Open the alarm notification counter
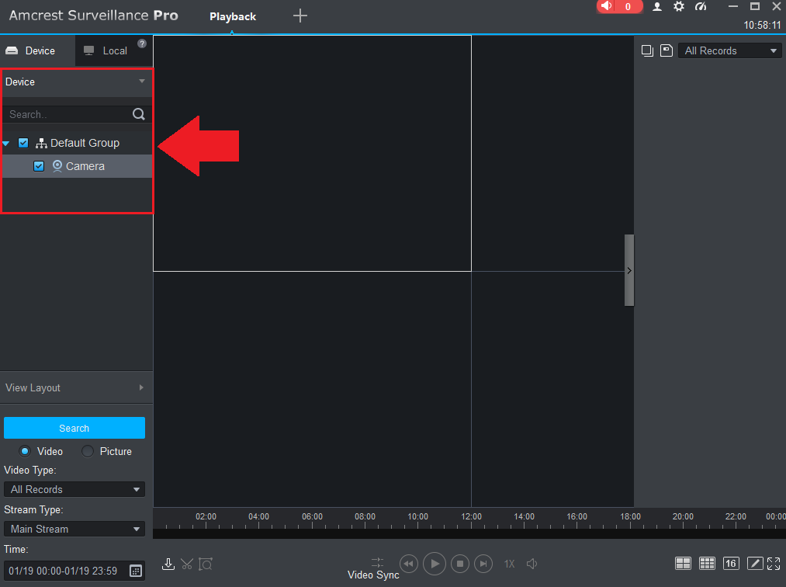This screenshot has height=587, width=786. (x=619, y=7)
